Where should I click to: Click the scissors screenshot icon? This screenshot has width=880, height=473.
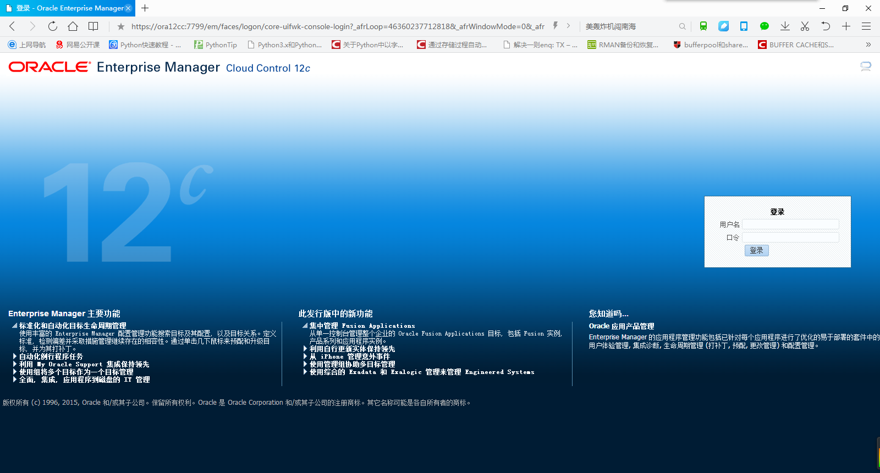[x=805, y=26]
